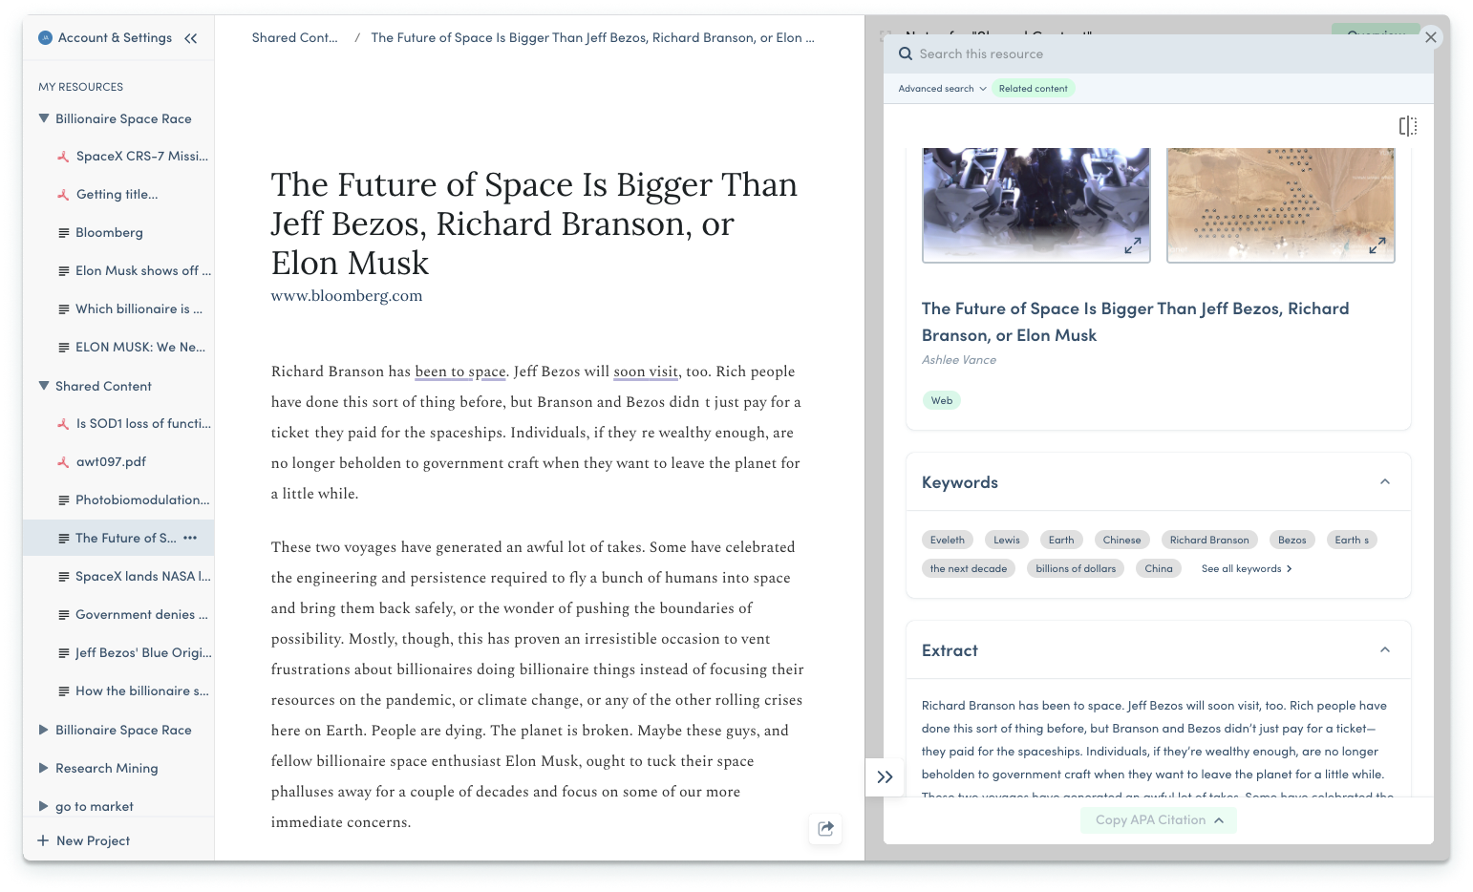This screenshot has width=1473, height=892.
Task: Click the expand arrow on the rocket image thumbnail
Action: coord(1133,245)
